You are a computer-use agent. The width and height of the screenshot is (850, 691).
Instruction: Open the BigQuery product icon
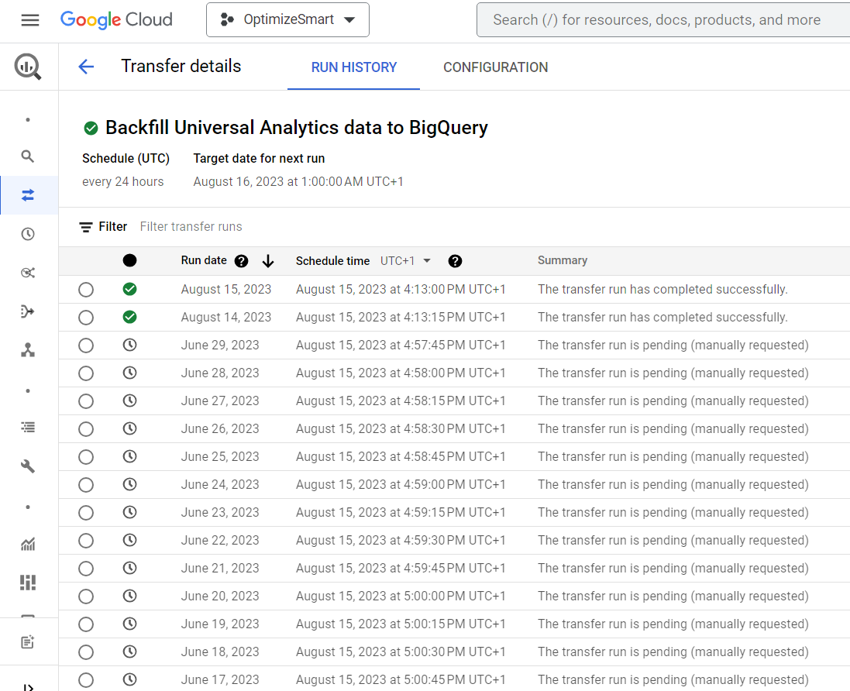click(x=28, y=67)
